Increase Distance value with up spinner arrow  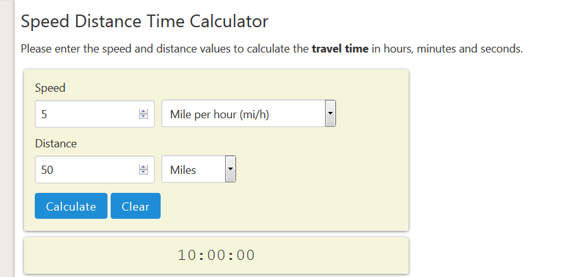(143, 168)
